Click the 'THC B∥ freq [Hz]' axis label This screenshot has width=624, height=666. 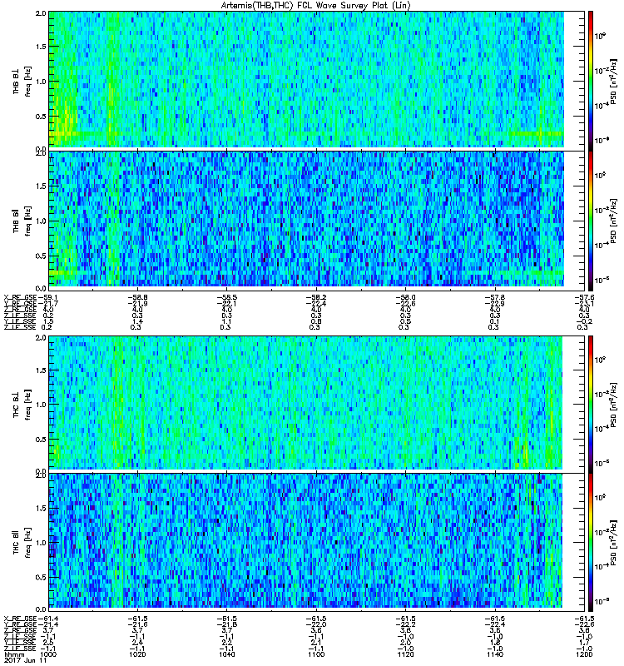tap(22, 543)
